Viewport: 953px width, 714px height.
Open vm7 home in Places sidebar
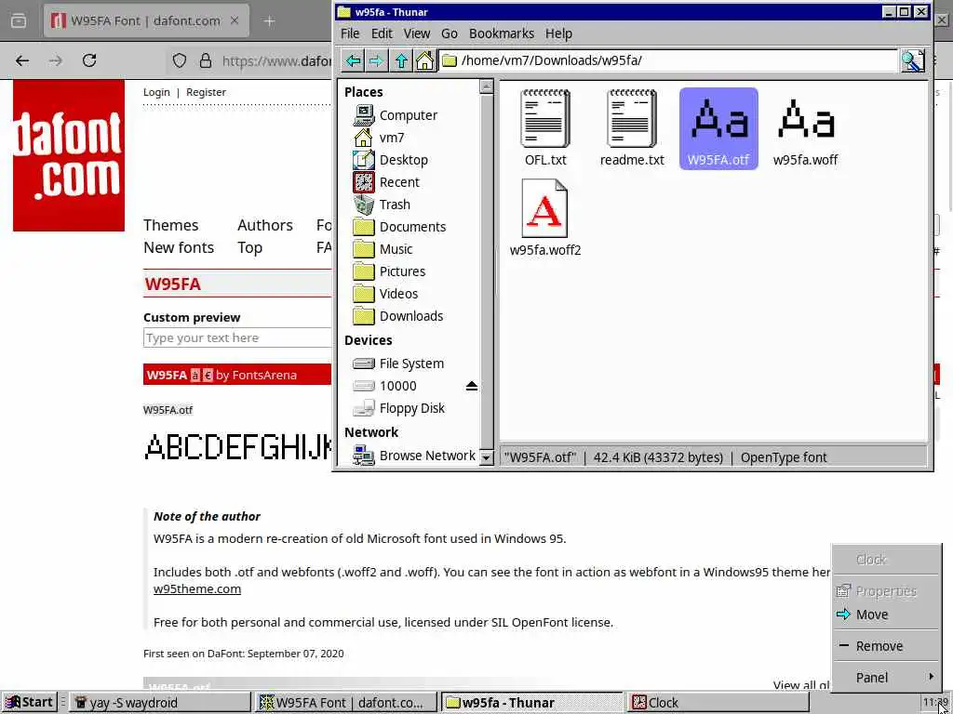pyautogui.click(x=380, y=138)
